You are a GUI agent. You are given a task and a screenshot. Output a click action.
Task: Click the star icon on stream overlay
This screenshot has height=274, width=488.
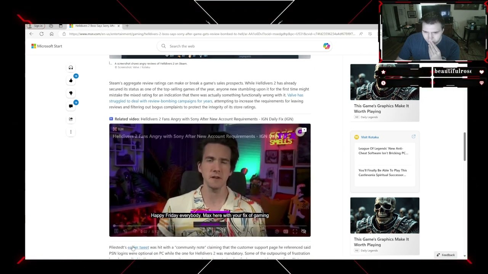click(x=383, y=72)
